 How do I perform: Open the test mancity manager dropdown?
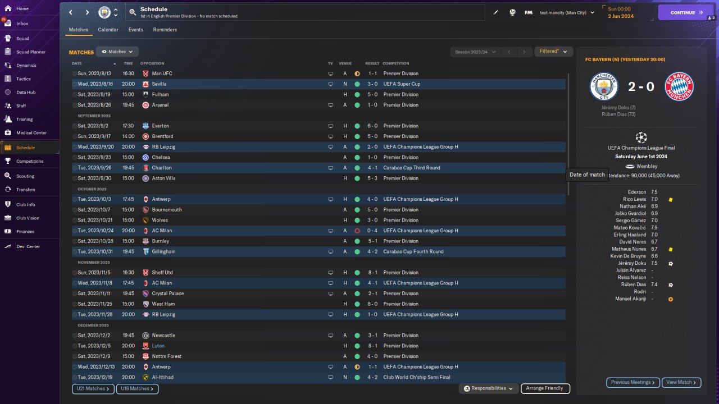pos(567,12)
